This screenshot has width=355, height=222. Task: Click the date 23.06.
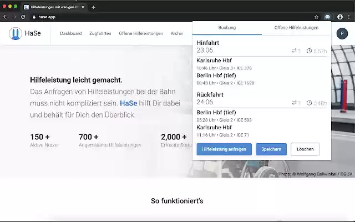click(205, 51)
